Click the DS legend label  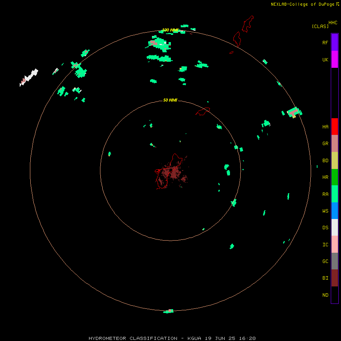pyautogui.click(x=325, y=227)
